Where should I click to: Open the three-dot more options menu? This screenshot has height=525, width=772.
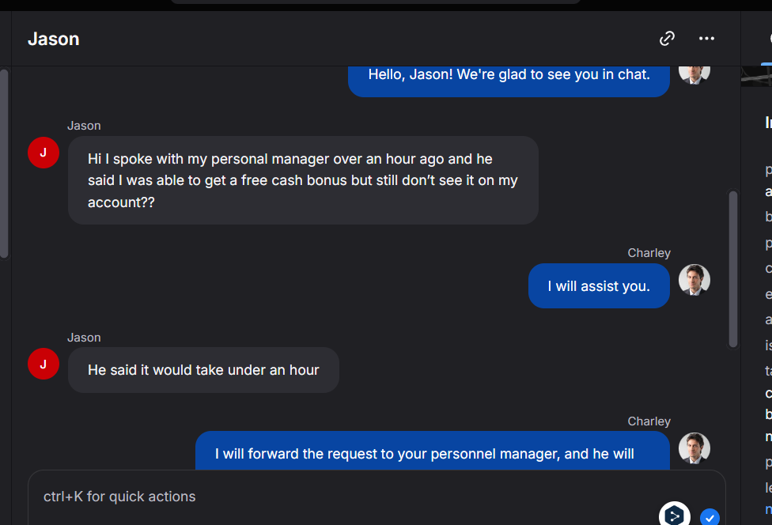click(706, 38)
